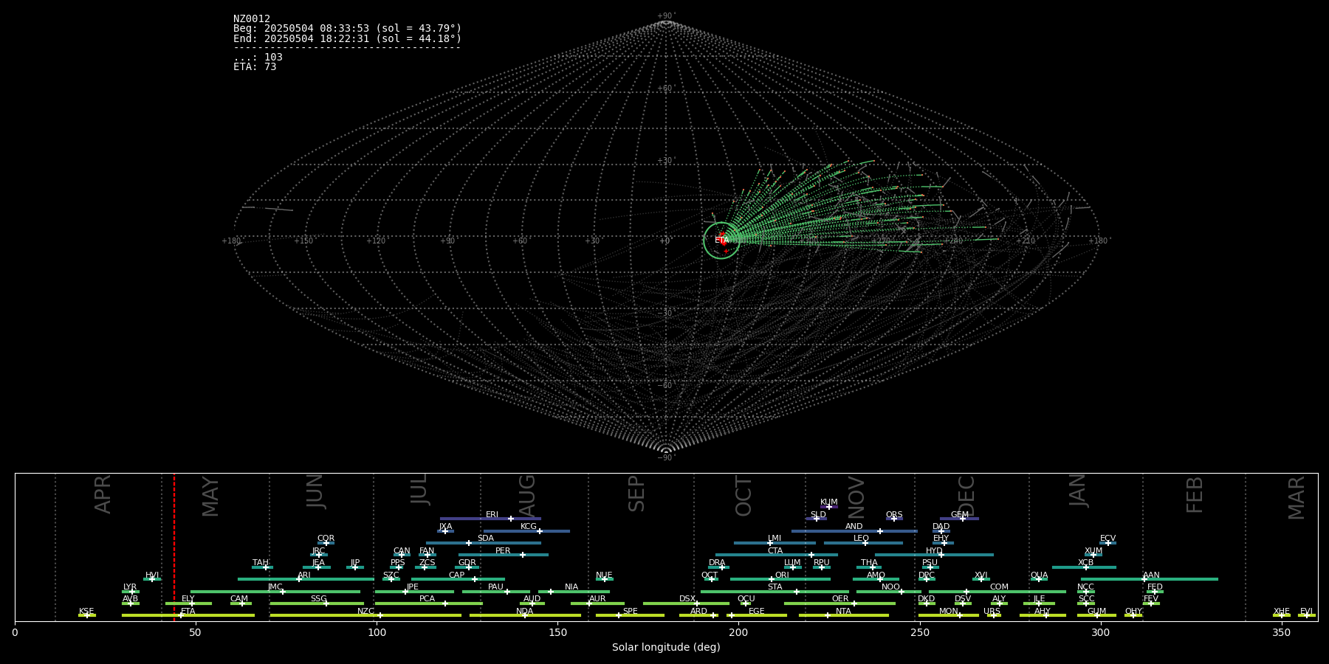Click the ORS shower label
1329x664 pixels.
[894, 515]
